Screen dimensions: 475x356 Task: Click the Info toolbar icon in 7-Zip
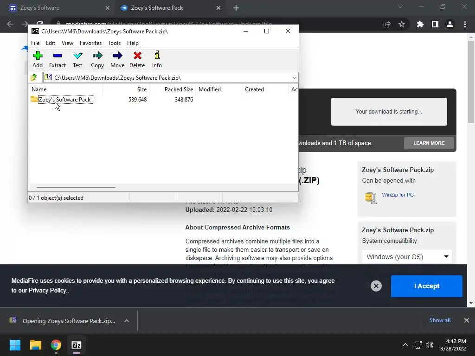click(x=157, y=59)
